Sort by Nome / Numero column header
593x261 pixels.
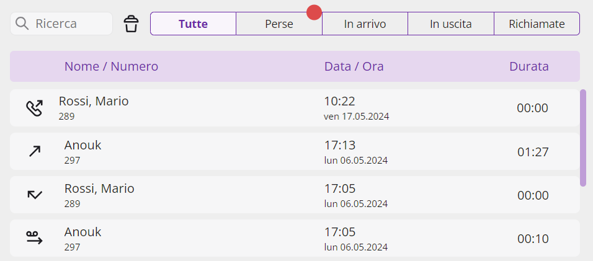pos(111,66)
